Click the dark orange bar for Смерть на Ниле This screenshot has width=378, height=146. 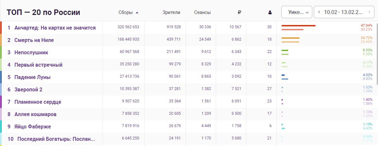pyautogui.click(x=290, y=38)
